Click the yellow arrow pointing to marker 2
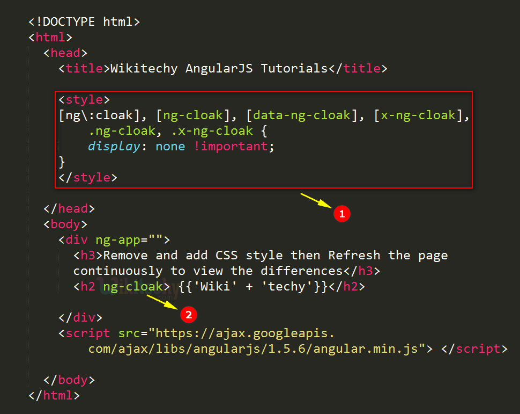 pos(162,302)
